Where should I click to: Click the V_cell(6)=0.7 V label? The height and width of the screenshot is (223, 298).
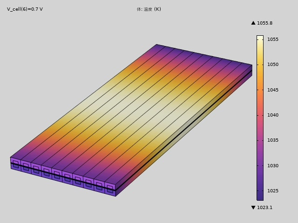pyautogui.click(x=25, y=9)
